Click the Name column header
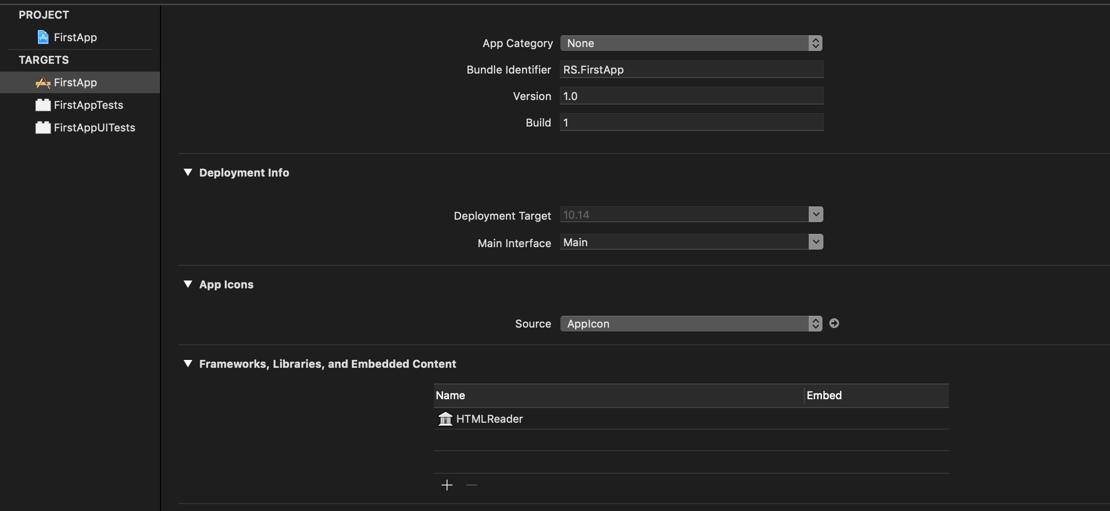This screenshot has height=511, width=1110. pyautogui.click(x=450, y=395)
